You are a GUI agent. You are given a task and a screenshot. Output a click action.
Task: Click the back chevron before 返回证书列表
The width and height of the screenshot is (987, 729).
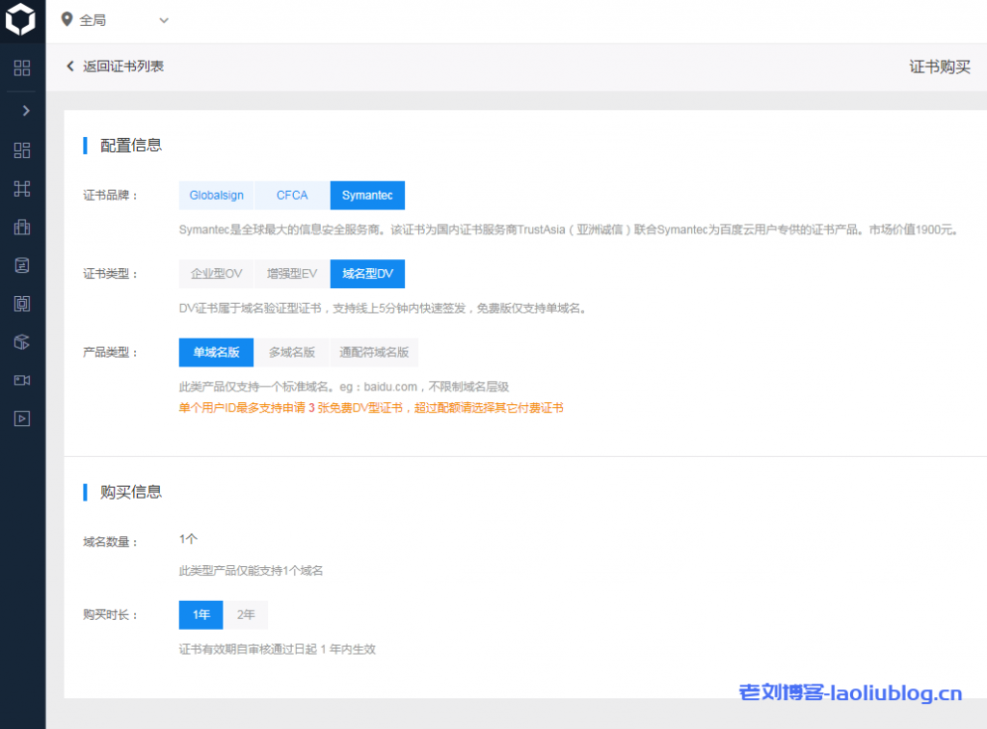pos(69,67)
